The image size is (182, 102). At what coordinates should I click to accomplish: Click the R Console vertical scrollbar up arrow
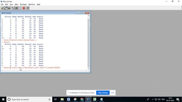coord(88,16)
